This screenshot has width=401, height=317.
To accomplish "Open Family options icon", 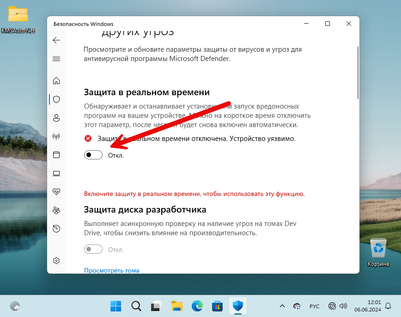I will pyautogui.click(x=56, y=210).
